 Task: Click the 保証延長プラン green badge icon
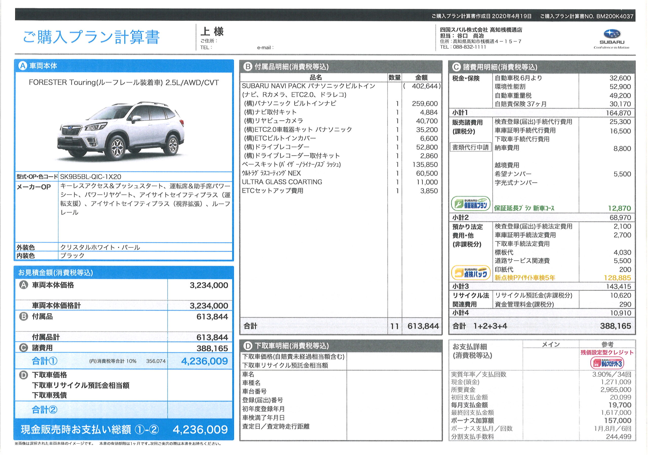coord(471,203)
